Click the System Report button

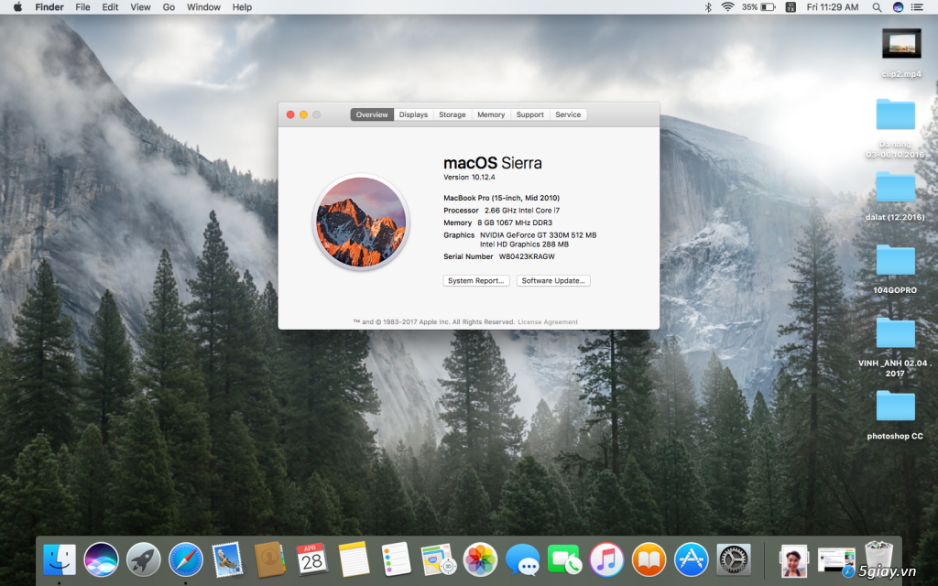[476, 280]
